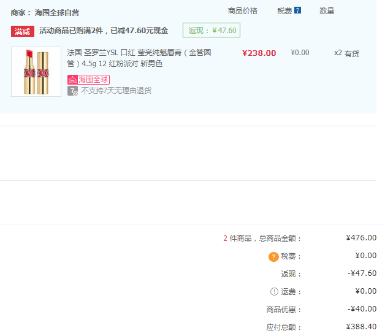385x336 pixels.
Task: Click the promo text 活动商品已购满2件
Action: pos(71,31)
